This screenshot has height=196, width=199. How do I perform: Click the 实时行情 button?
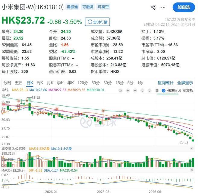click(97, 22)
